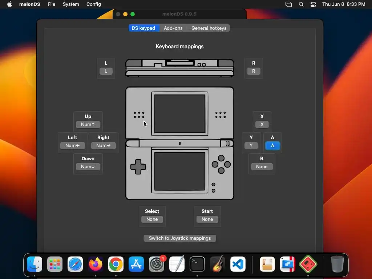Open TextEdit from the dock
372x279 pixels.
point(177,264)
